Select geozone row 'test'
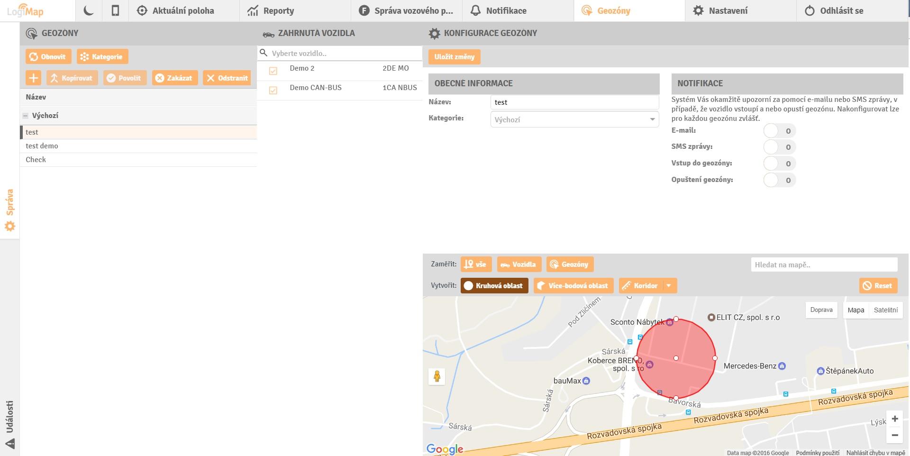This screenshot has height=456, width=910. point(138,132)
